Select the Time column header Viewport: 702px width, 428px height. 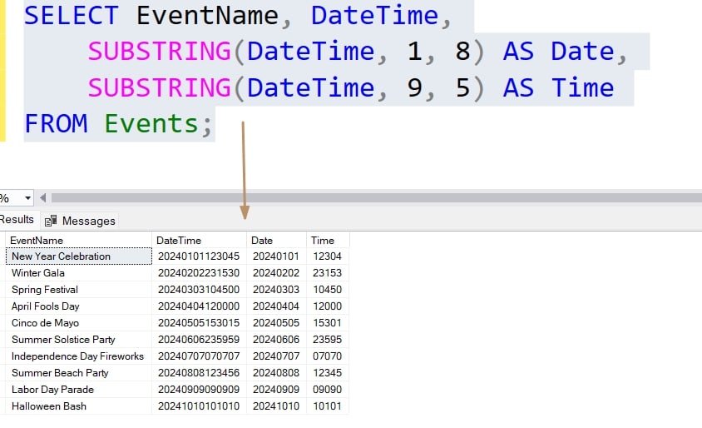pyautogui.click(x=328, y=240)
